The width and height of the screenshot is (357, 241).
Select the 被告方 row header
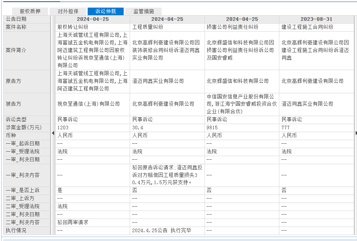pos(27,104)
